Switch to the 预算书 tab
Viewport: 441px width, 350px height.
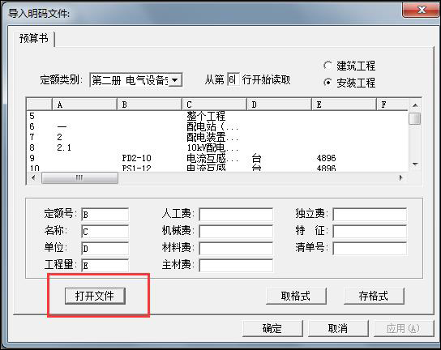(34, 38)
